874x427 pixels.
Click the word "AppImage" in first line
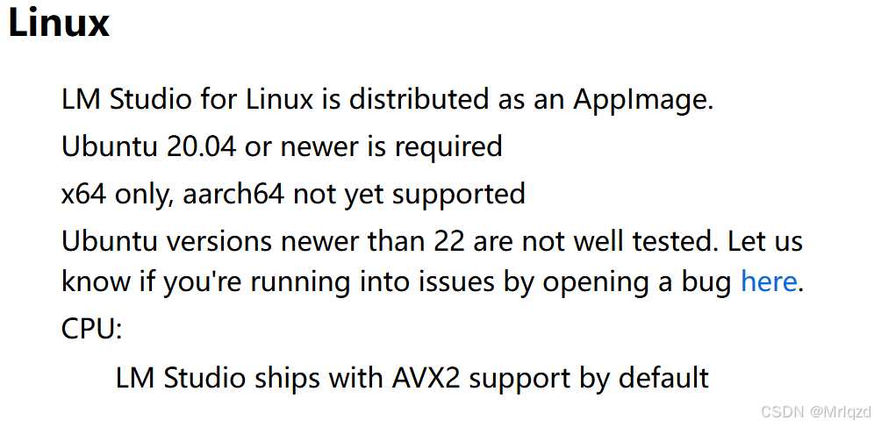pyautogui.click(x=643, y=101)
